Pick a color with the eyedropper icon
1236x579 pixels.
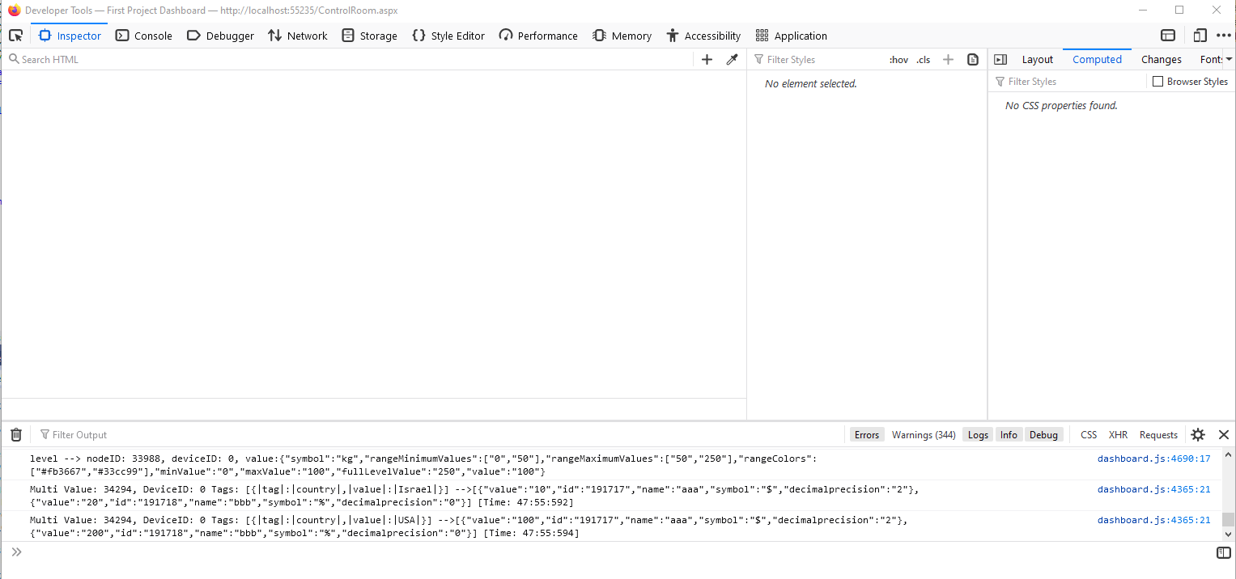[x=732, y=59]
